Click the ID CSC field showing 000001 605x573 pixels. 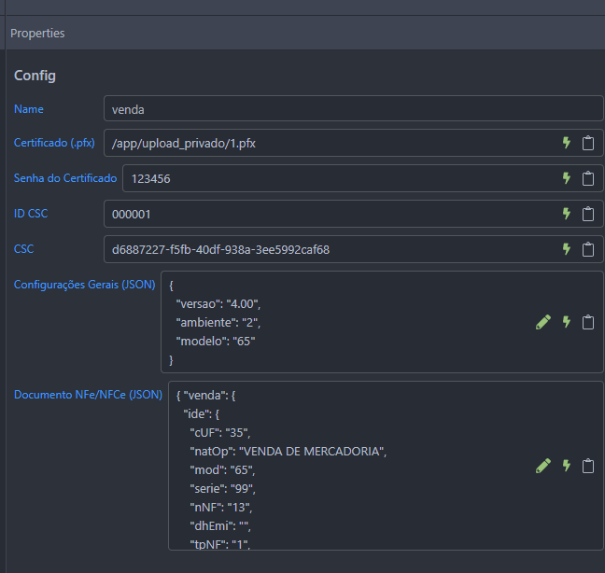pyautogui.click(x=327, y=214)
